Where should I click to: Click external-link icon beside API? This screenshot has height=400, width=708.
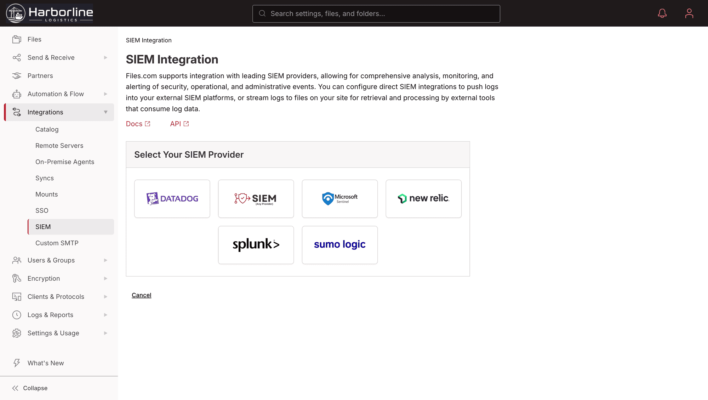pyautogui.click(x=186, y=124)
